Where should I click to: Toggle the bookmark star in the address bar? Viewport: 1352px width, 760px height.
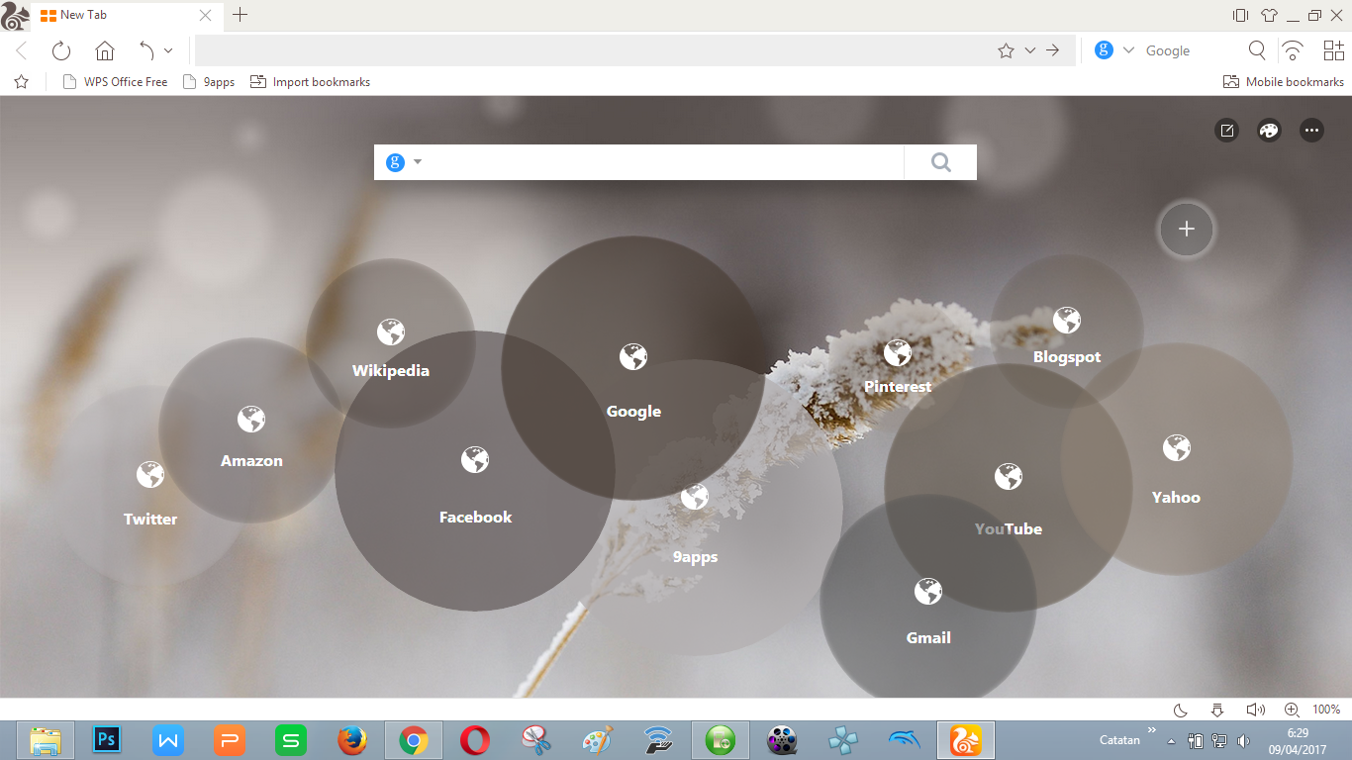click(1007, 49)
